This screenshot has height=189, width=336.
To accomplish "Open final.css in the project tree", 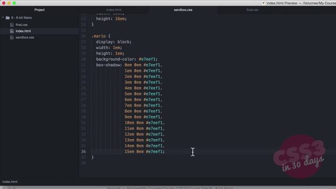I will point(22,25).
